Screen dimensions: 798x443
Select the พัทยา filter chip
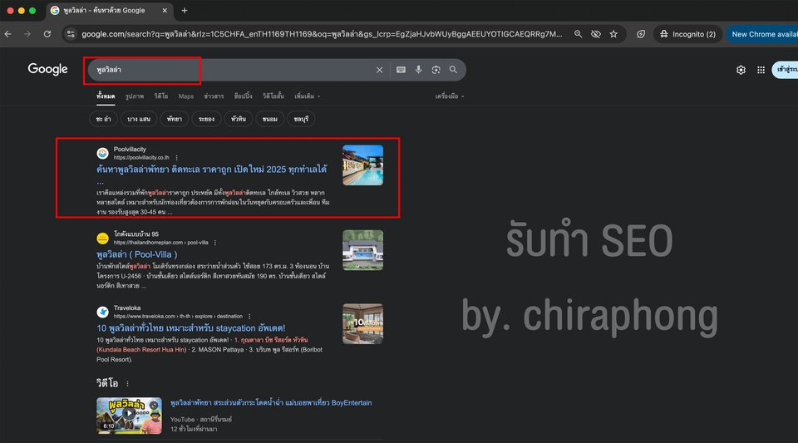tap(174, 119)
